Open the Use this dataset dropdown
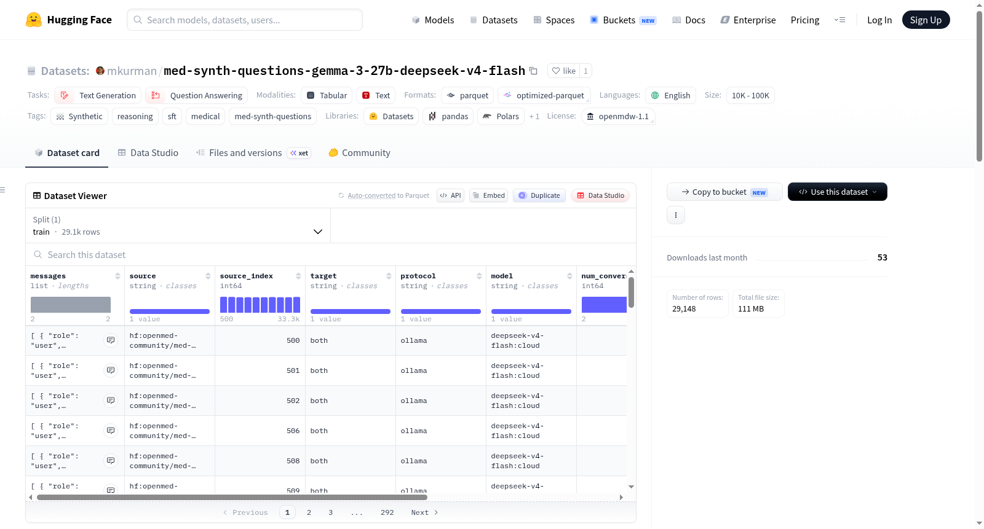984x529 pixels. [837, 192]
